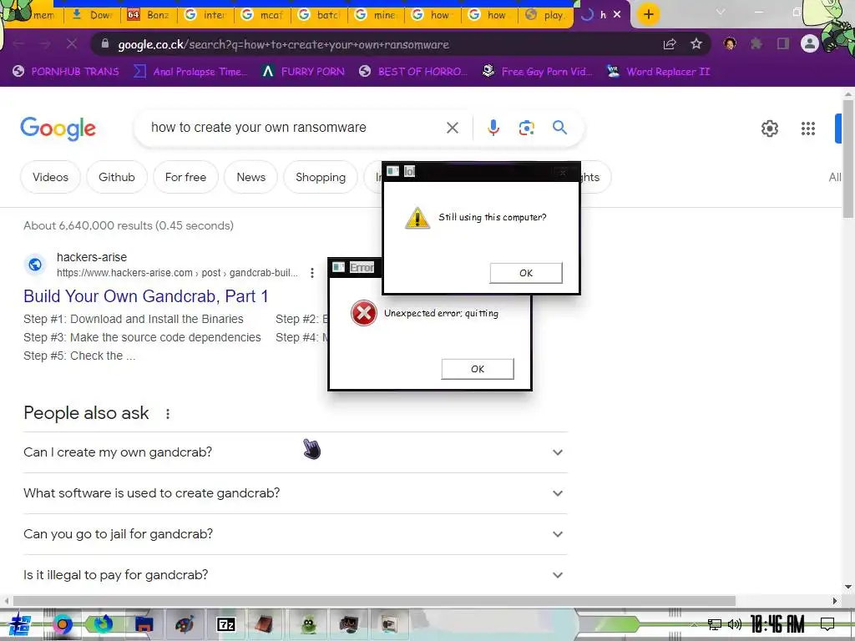Click the vertical scrollbar thumb

click(x=848, y=159)
